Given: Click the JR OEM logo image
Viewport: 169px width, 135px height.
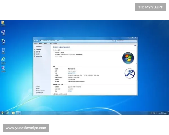Looking at the screenshot, I should click(130, 73).
